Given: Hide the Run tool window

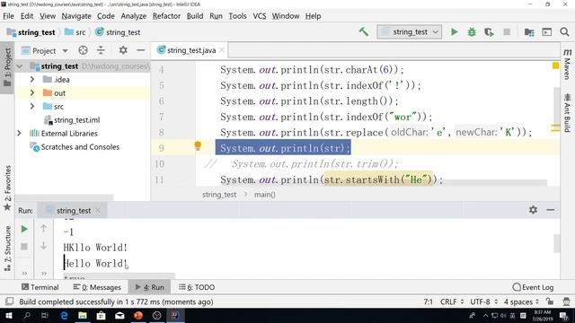Looking at the screenshot, I should click(551, 210).
